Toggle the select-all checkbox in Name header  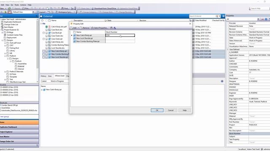coord(46,21)
